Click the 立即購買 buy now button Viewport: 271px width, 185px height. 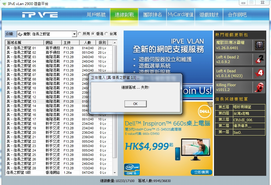201,172
